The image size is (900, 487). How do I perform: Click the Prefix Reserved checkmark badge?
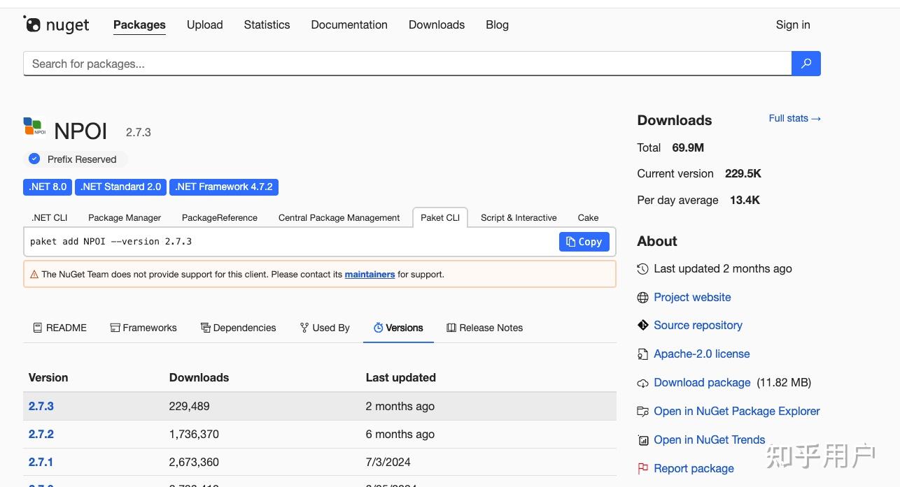(x=34, y=159)
